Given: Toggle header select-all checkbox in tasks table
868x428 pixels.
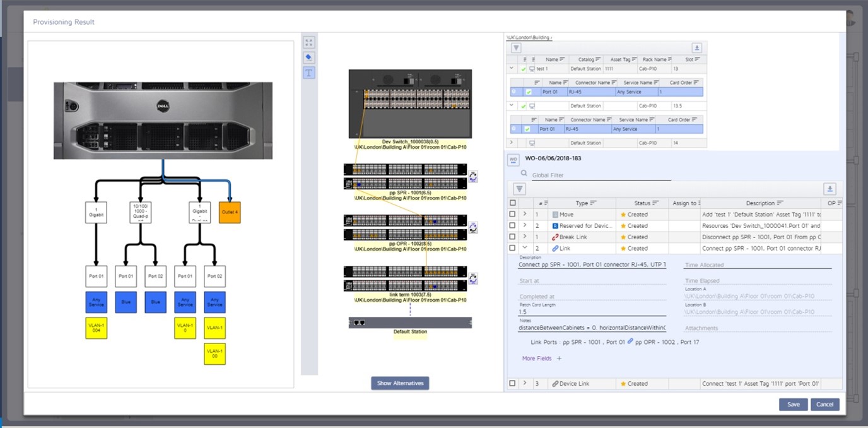Looking at the screenshot, I should pyautogui.click(x=512, y=203).
